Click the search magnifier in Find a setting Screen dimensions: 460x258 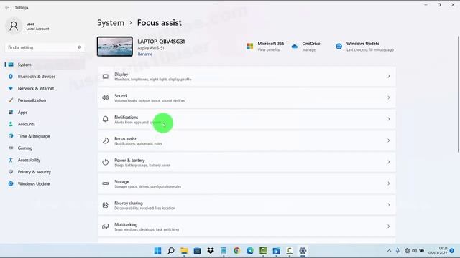(79, 47)
